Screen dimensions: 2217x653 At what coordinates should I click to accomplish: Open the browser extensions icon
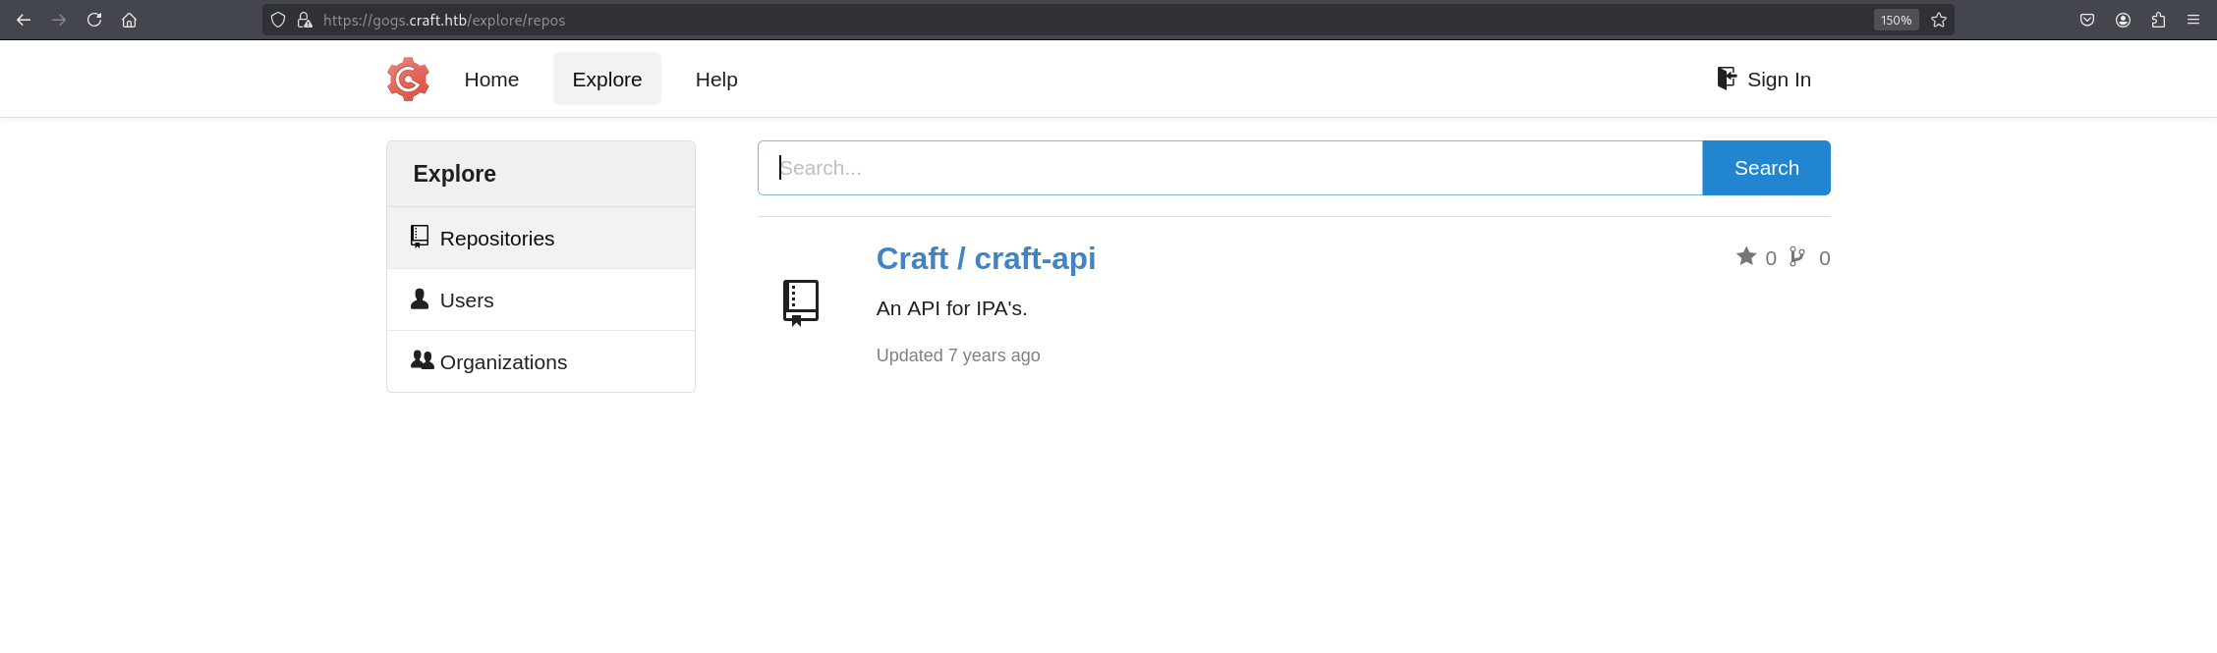[2158, 20]
